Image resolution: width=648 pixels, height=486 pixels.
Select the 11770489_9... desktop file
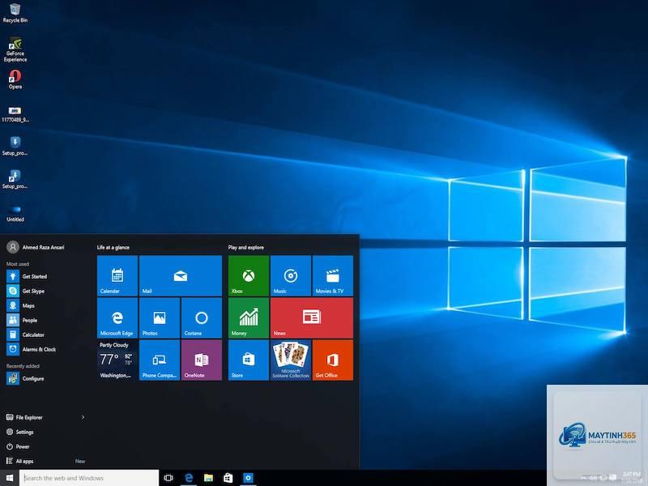[x=15, y=114]
